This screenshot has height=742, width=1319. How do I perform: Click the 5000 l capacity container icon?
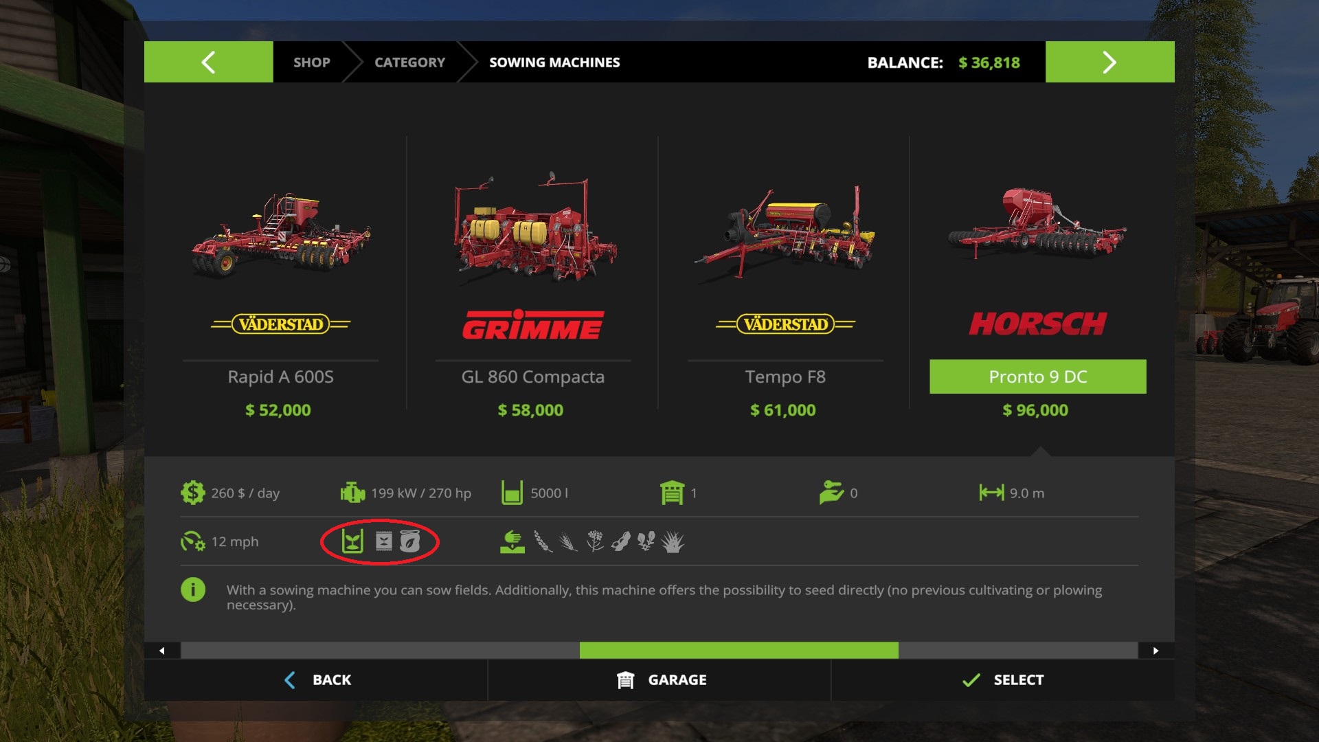(x=512, y=493)
